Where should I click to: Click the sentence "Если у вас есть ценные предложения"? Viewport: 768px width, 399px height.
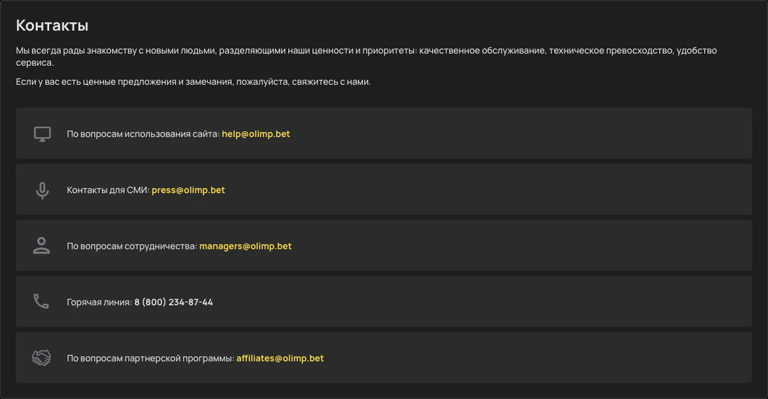pyautogui.click(x=193, y=82)
